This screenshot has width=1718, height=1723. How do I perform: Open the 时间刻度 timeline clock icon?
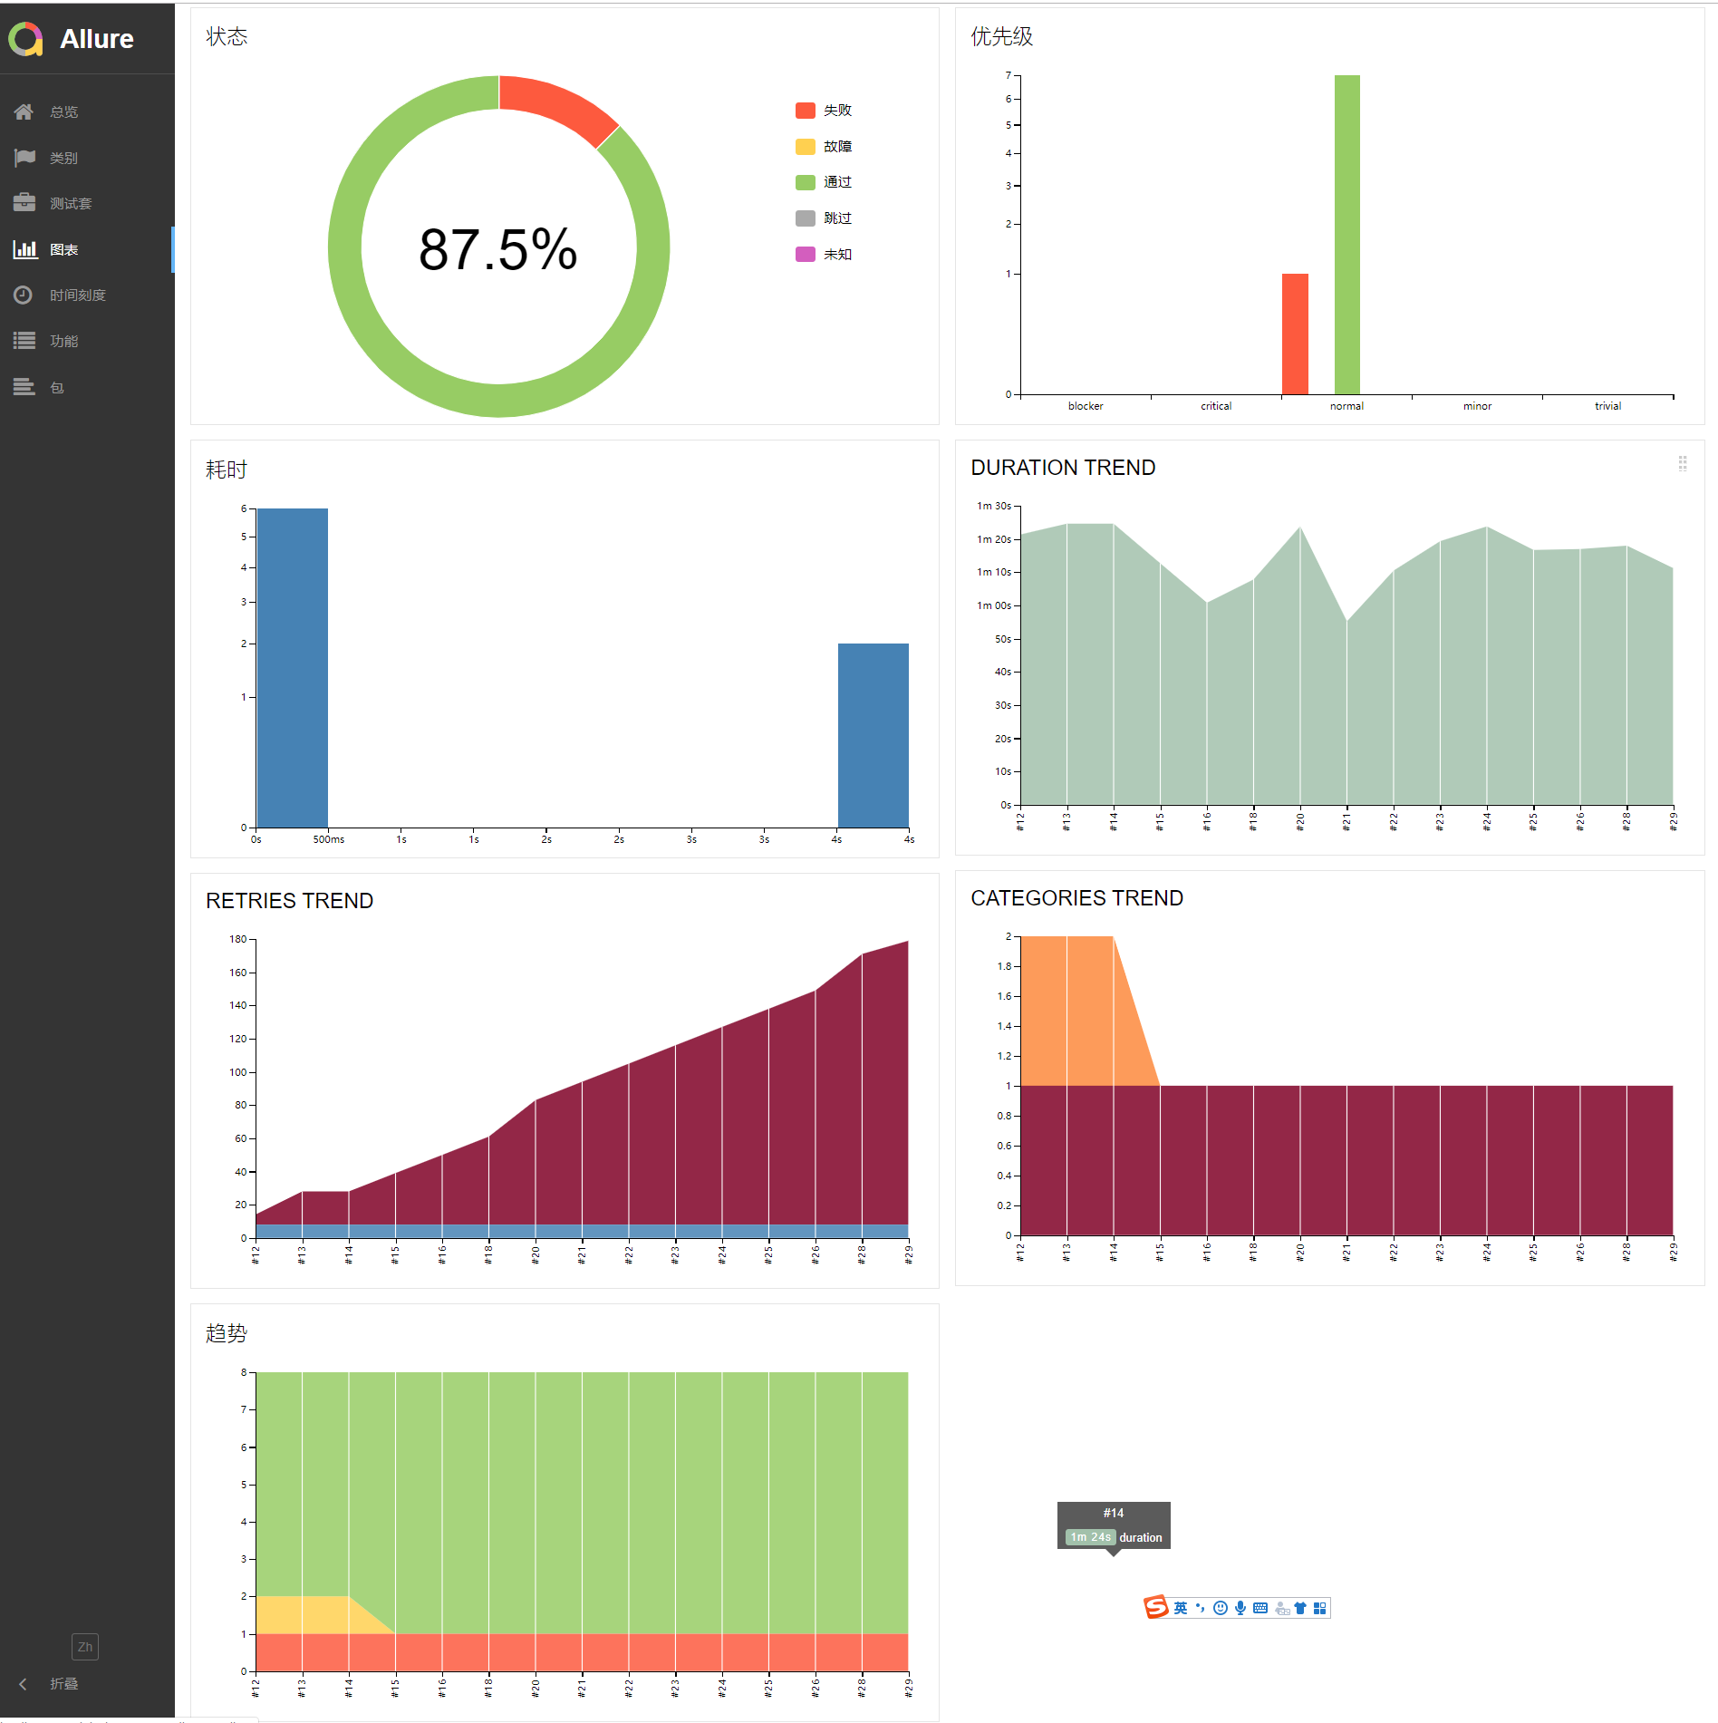pos(24,295)
